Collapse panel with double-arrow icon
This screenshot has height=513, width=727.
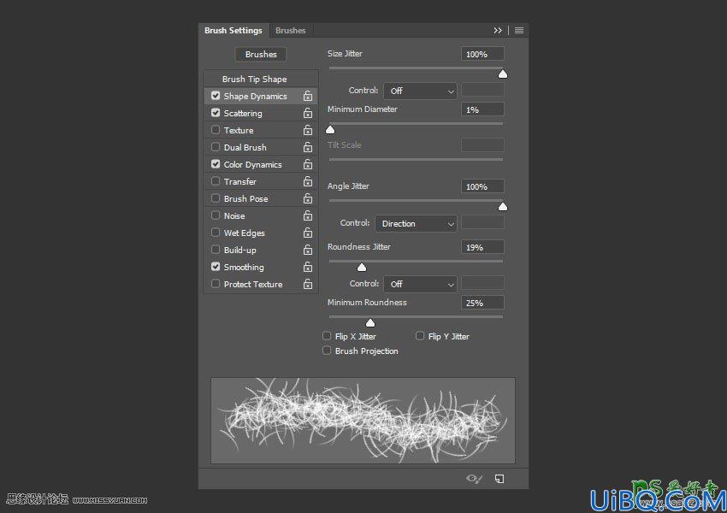[x=498, y=31]
